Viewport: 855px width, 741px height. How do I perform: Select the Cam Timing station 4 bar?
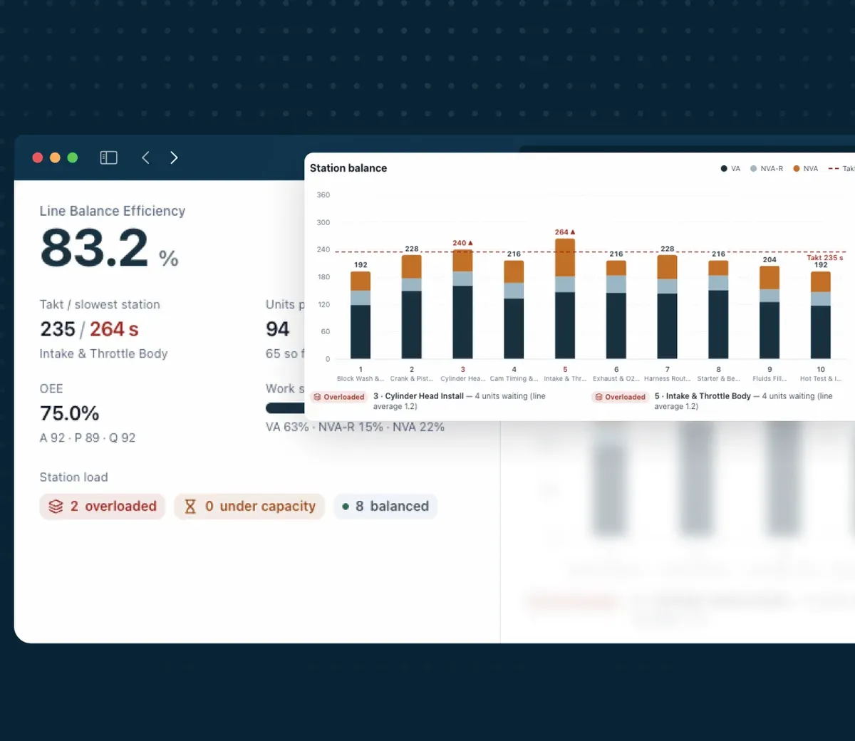click(514, 309)
